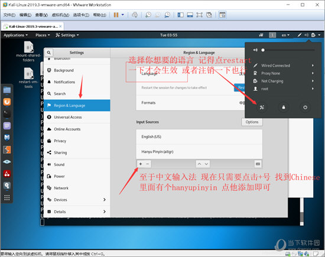Open the Settings app menu in top bar
The image size is (325, 257).
[67, 35]
